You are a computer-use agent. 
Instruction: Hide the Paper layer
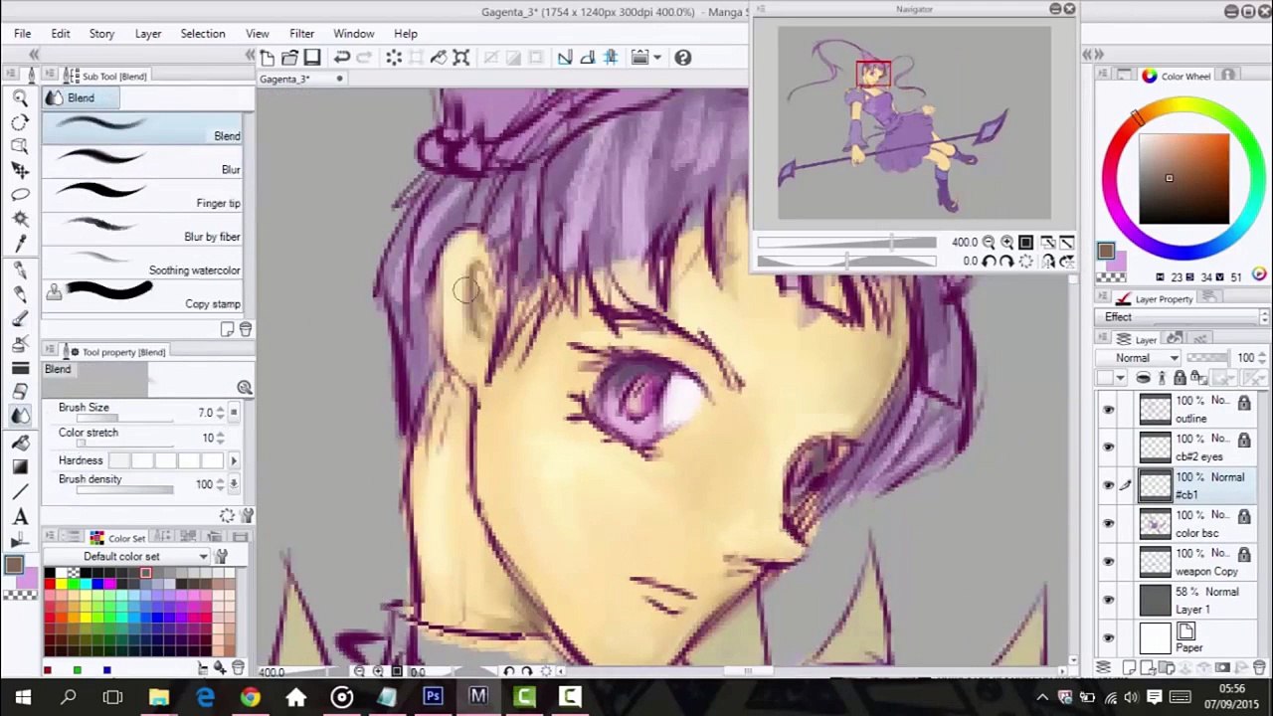1108,637
